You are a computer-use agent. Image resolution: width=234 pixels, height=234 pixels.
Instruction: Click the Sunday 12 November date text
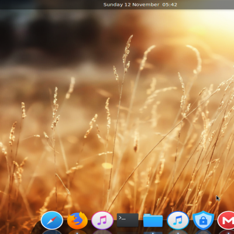(131, 5)
